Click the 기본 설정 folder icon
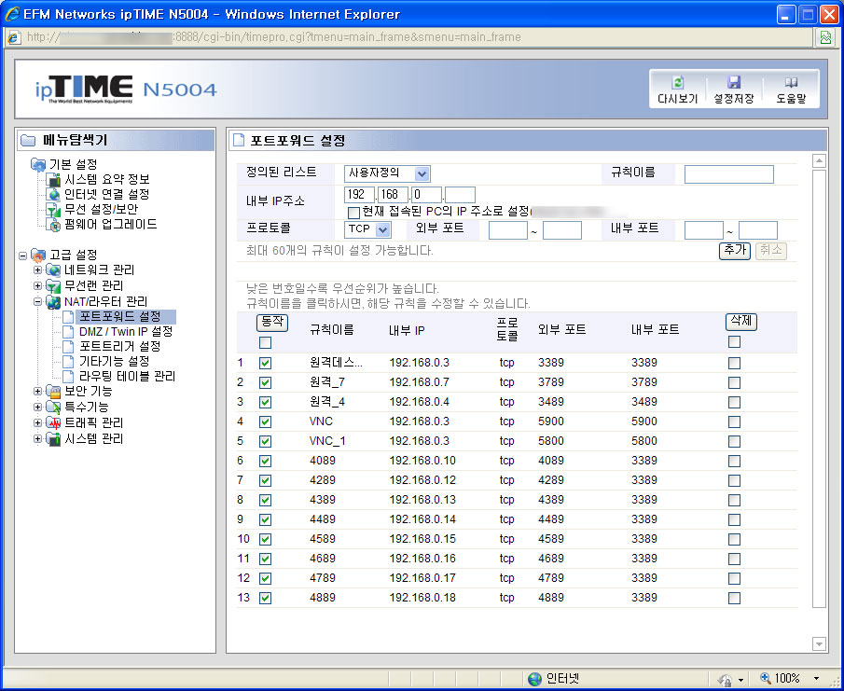Image resolution: width=844 pixels, height=691 pixels. 38,164
